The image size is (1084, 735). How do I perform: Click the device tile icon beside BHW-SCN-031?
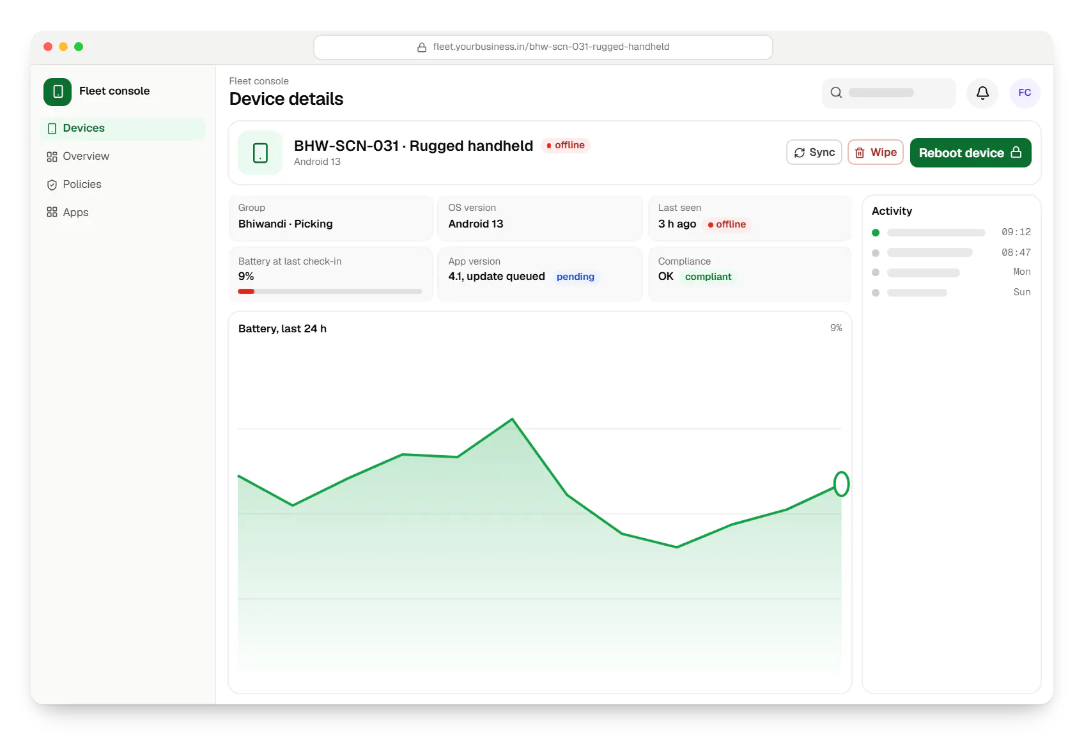coord(260,153)
